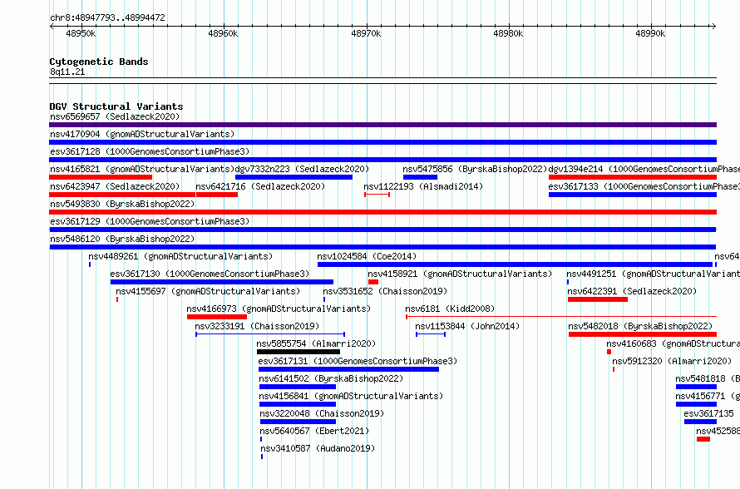Click the chr8:48947793..48994472 region text
Viewport: 740px width, 489px height.
pyautogui.click(x=107, y=17)
